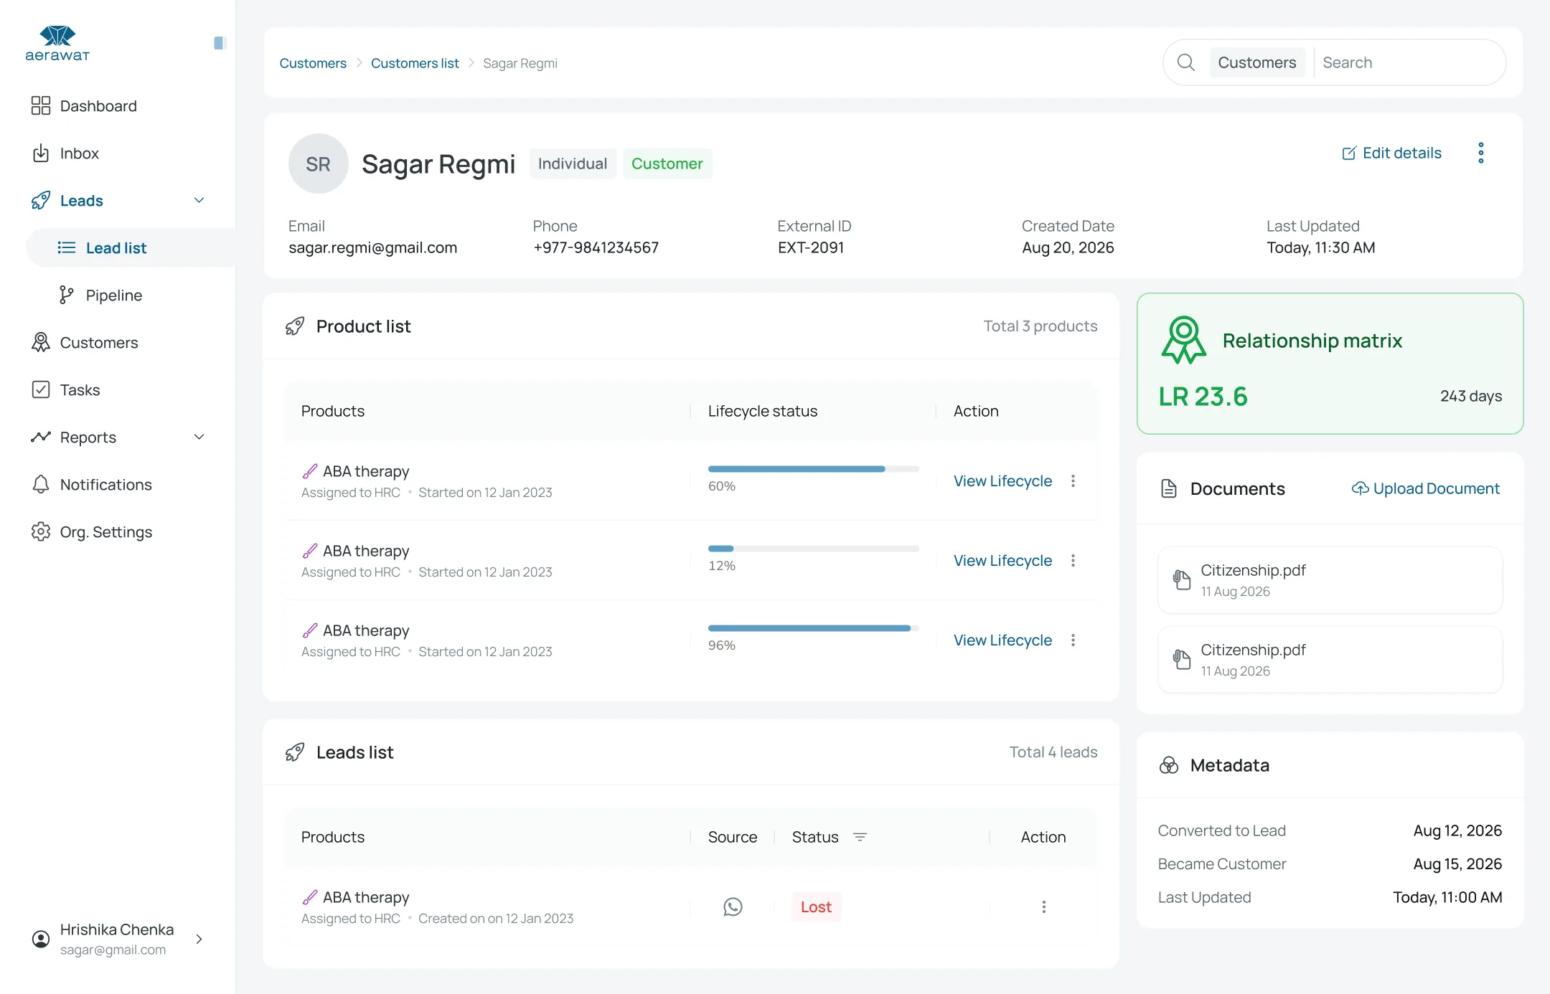Click Edit details link
This screenshot has height=994, width=1550.
click(x=1391, y=153)
